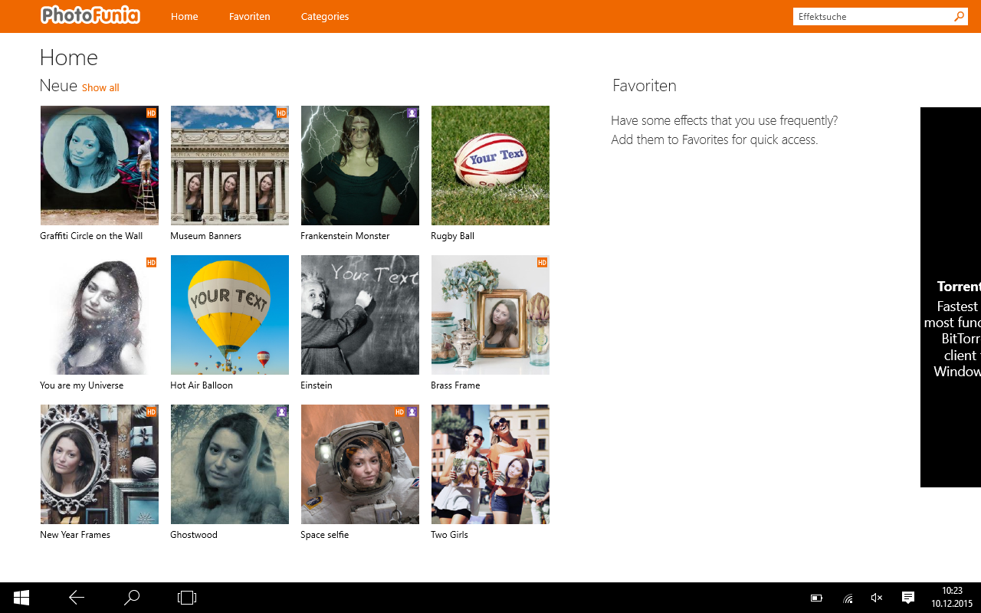
Task: Open the taskbar search icon
Action: [x=132, y=598]
